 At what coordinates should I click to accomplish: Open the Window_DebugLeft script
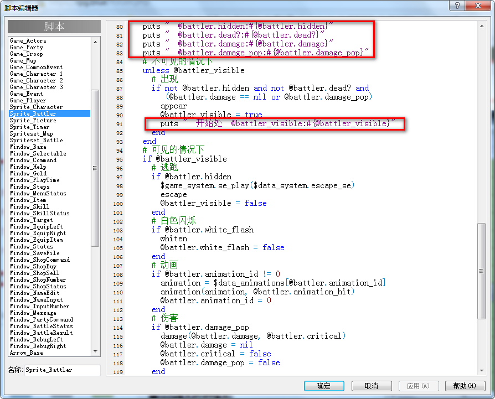37,339
